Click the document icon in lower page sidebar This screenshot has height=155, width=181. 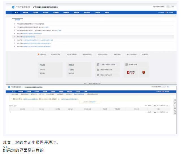[x=175, y=103]
